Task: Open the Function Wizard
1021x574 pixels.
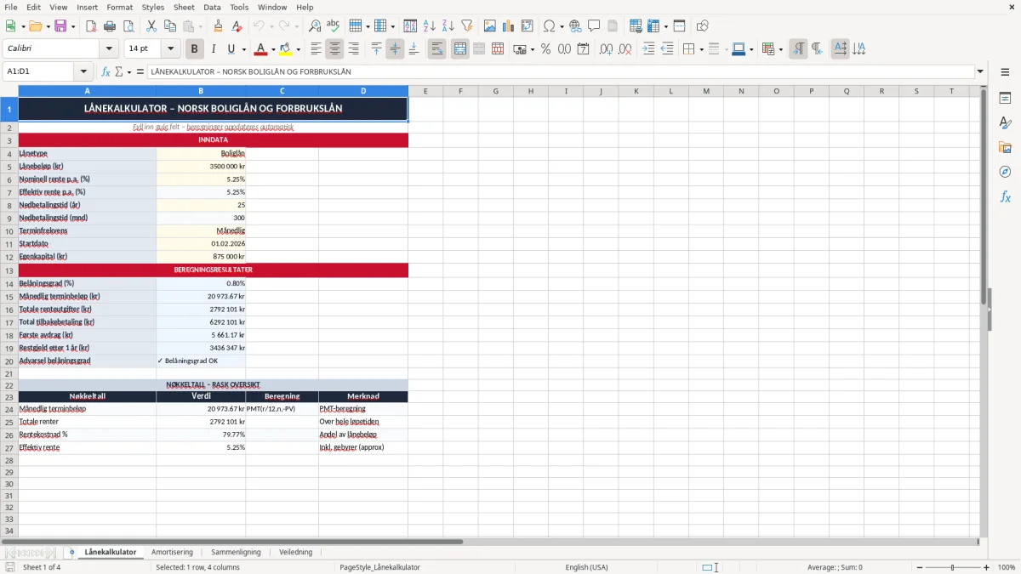Action: [x=106, y=71]
